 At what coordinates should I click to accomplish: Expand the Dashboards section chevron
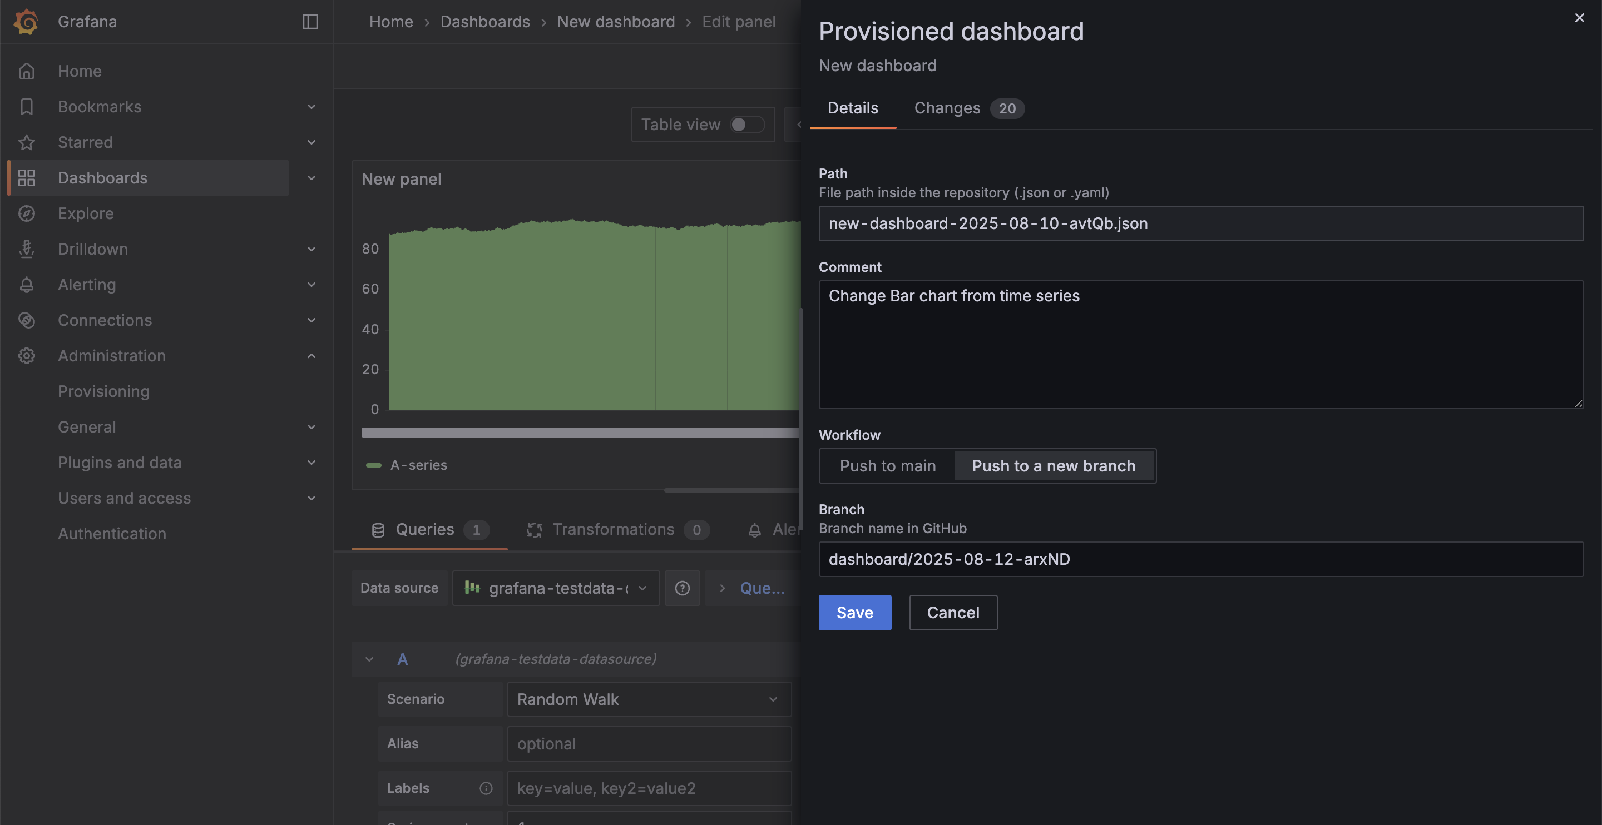(x=311, y=178)
